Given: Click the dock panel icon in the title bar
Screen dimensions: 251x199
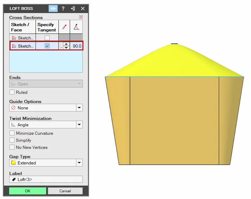Looking at the screenshot, I should [73, 8].
